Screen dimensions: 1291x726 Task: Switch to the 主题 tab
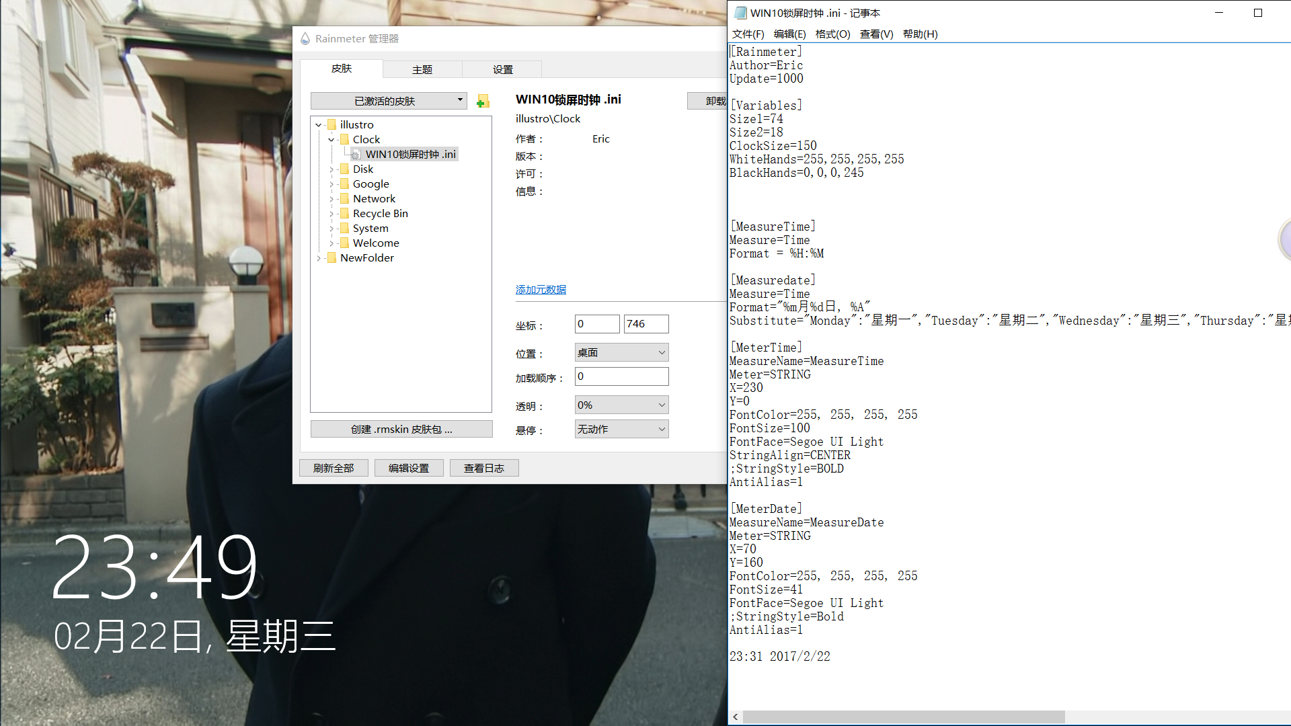pyautogui.click(x=422, y=69)
